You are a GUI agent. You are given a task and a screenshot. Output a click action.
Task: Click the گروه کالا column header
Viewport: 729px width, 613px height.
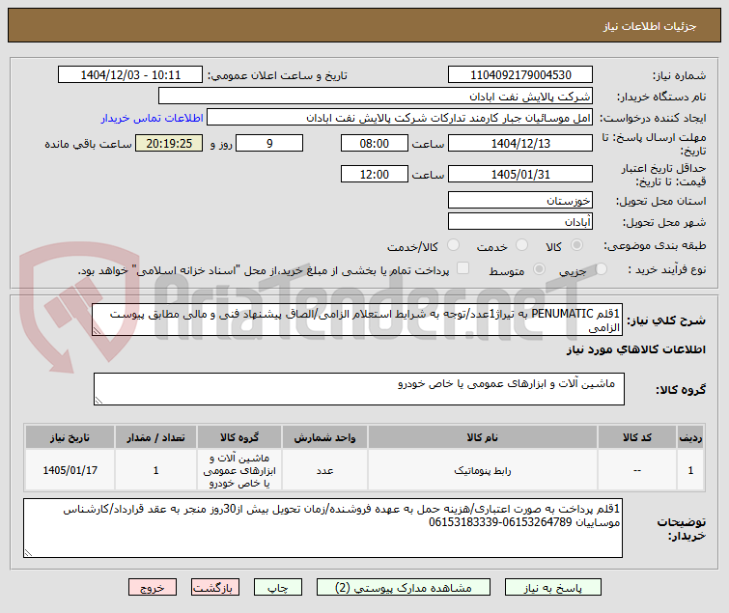click(239, 437)
